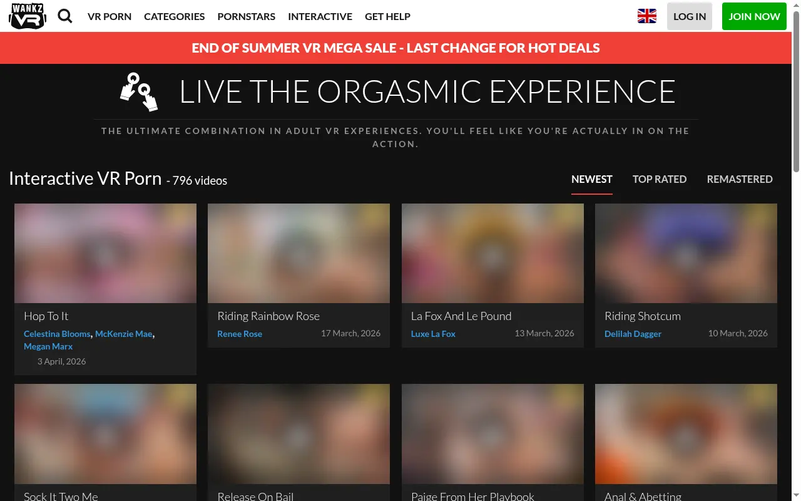The image size is (801, 501).
Task: Switch to the REMASTERED tab
Action: [x=740, y=179]
